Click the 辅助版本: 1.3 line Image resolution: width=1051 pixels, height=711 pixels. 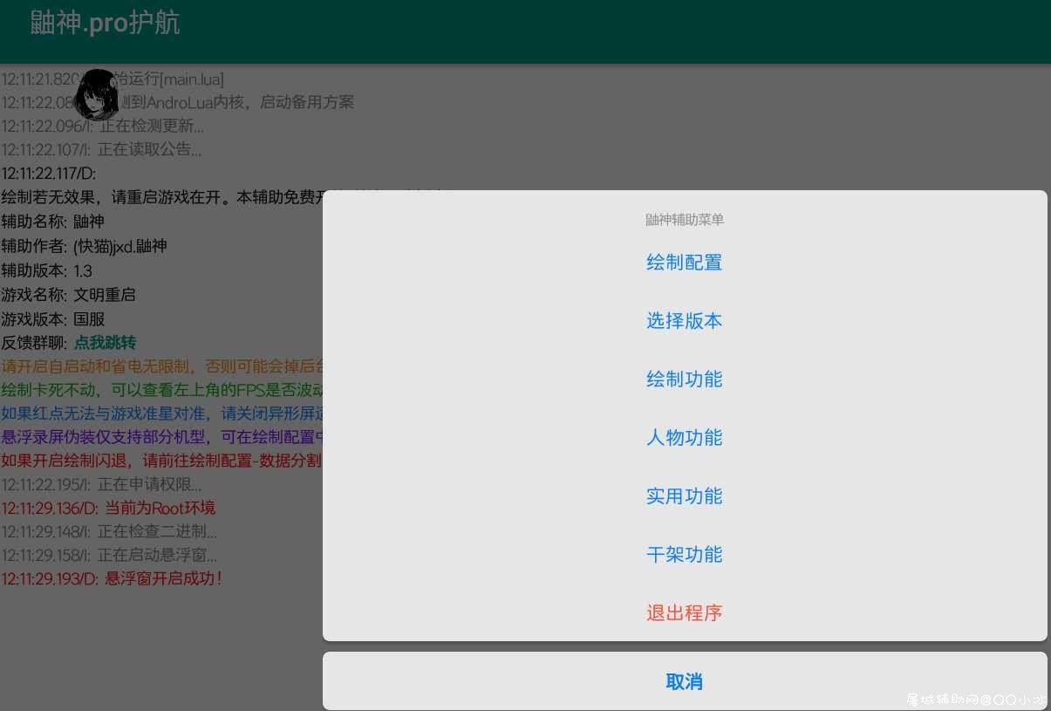pyautogui.click(x=47, y=270)
